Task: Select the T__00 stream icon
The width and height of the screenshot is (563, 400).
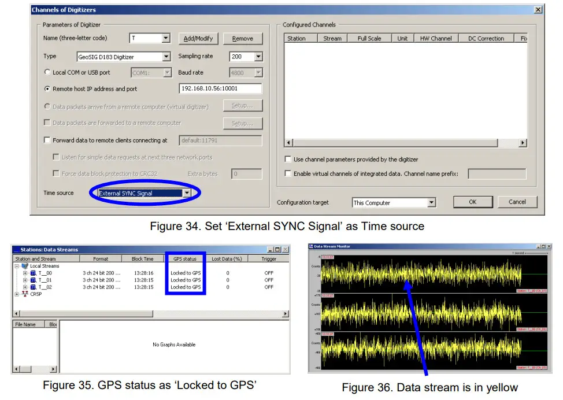Action: click(x=33, y=272)
